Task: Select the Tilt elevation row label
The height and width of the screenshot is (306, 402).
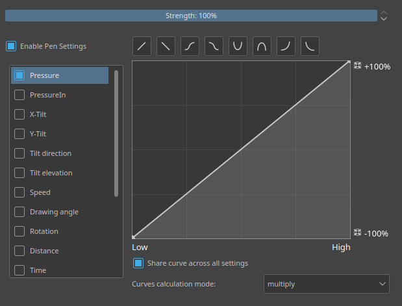Action: (x=51, y=173)
